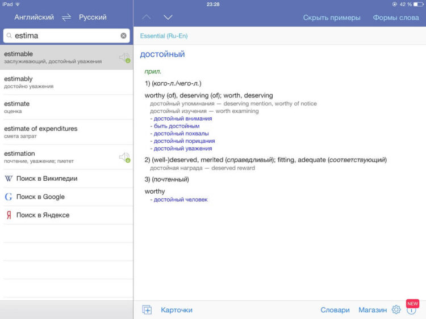Tap the add to cards plus icon
Screen dimensions: 426x319
pyautogui.click(x=147, y=310)
